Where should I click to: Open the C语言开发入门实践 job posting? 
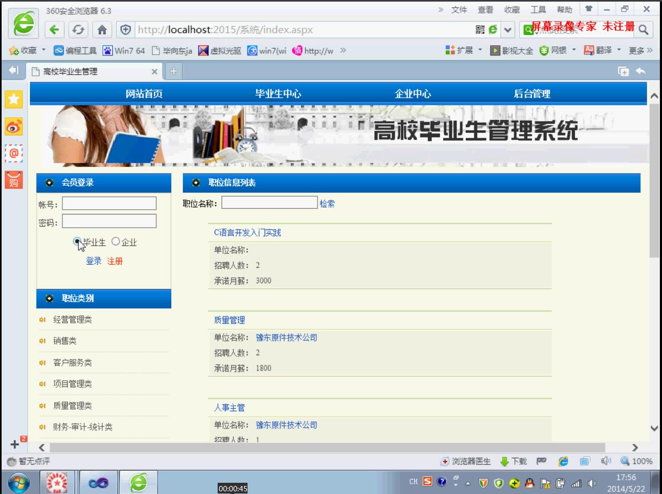tap(248, 233)
